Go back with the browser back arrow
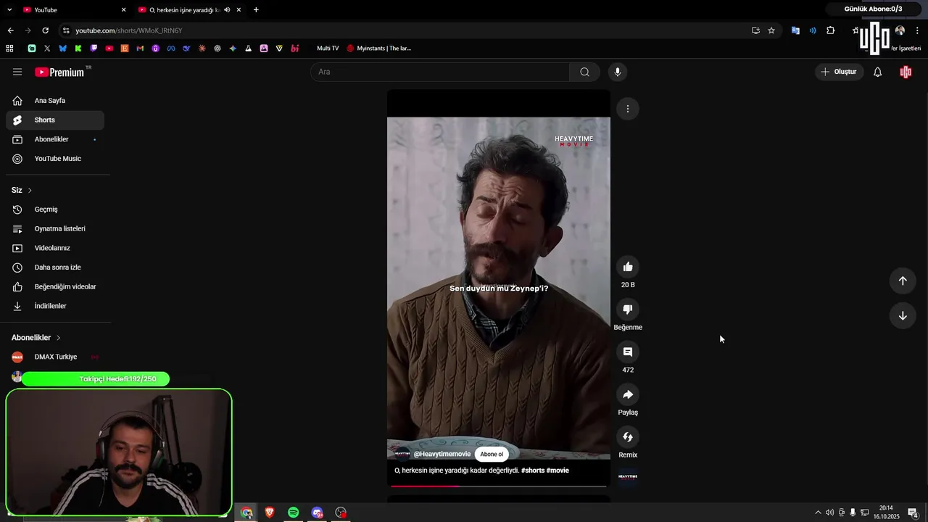Viewport: 928px width, 522px height. click(x=10, y=30)
